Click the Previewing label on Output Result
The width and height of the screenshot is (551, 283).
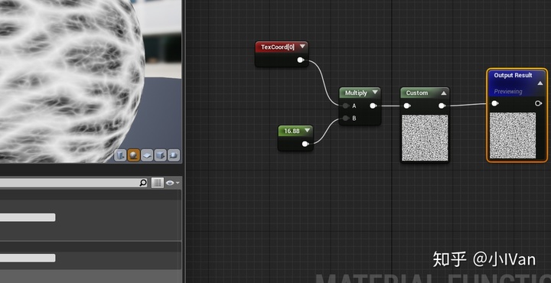pyautogui.click(x=508, y=91)
